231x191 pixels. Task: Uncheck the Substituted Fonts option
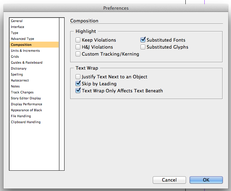click(x=143, y=40)
